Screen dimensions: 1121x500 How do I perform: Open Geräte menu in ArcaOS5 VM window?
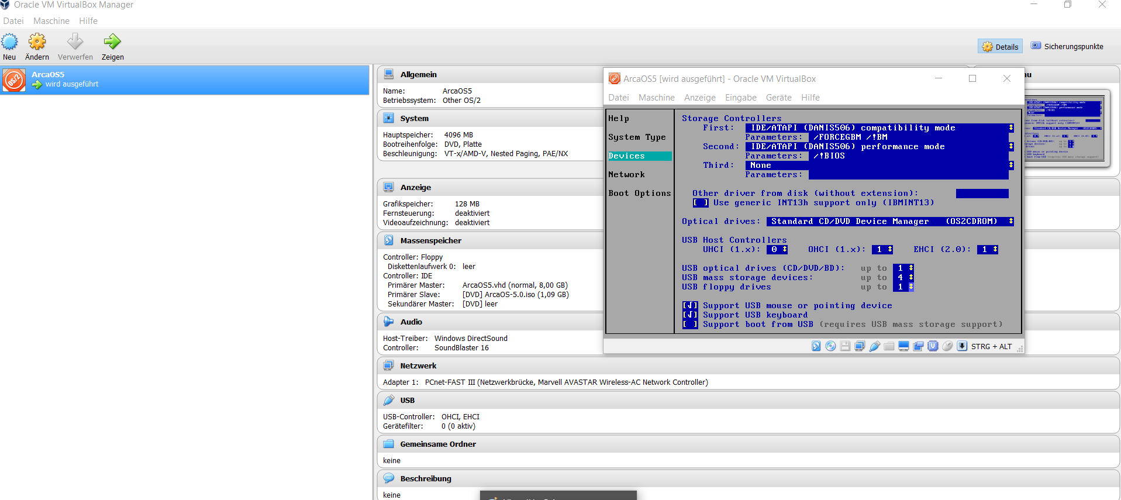click(779, 98)
